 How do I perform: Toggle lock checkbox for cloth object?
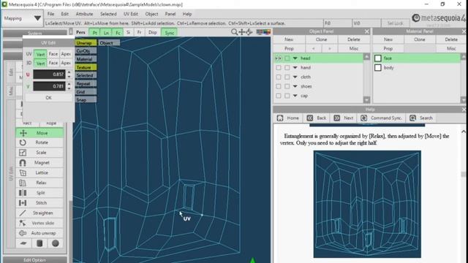coord(287,77)
